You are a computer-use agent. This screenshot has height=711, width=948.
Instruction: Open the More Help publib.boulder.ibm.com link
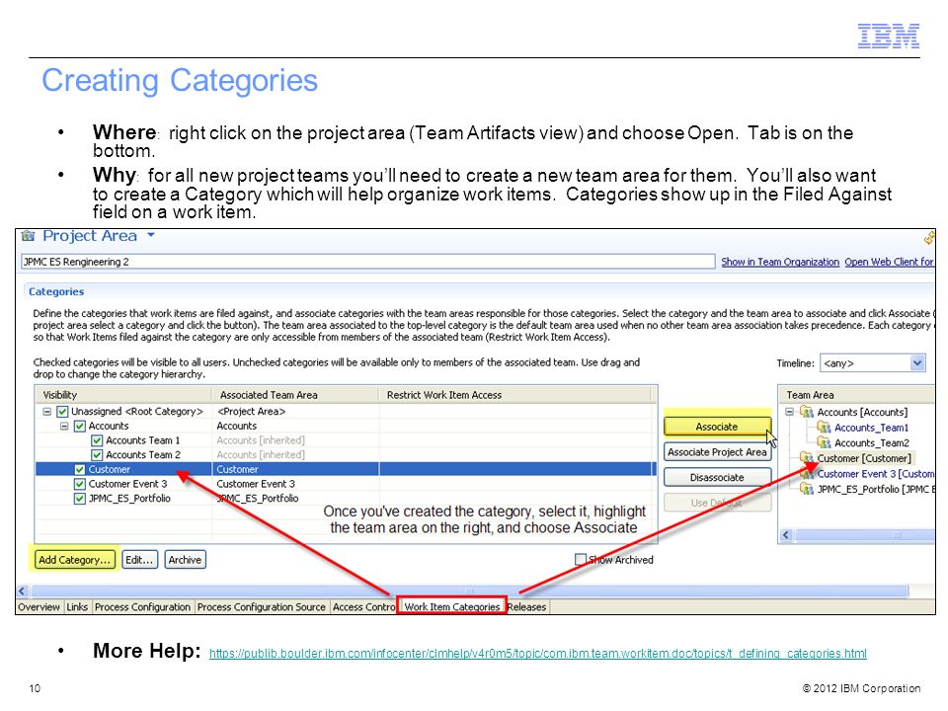point(537,654)
